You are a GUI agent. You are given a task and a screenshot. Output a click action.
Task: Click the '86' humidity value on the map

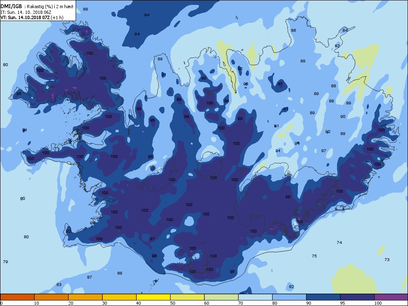click(293, 31)
